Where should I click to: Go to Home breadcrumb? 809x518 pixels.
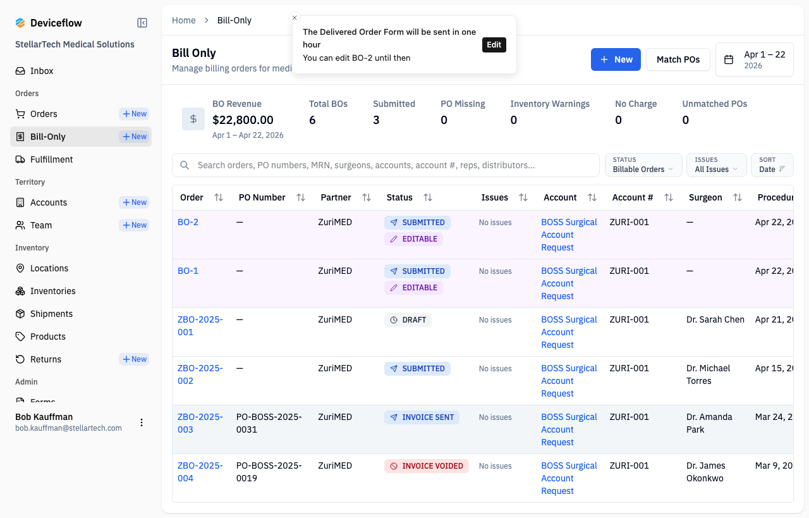coord(184,20)
